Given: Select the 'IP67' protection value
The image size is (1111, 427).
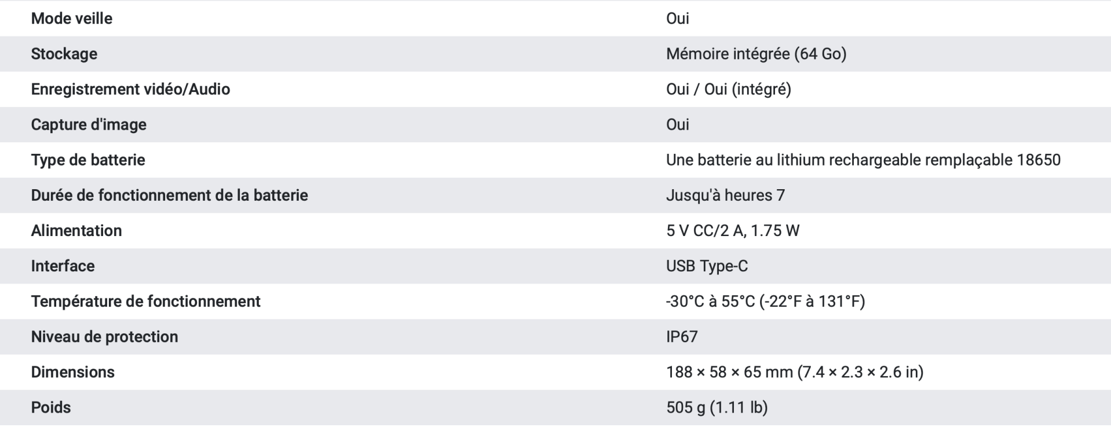Looking at the screenshot, I should point(682,336).
